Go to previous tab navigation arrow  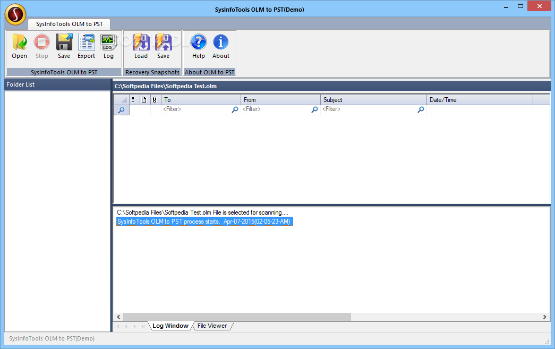(x=126, y=326)
